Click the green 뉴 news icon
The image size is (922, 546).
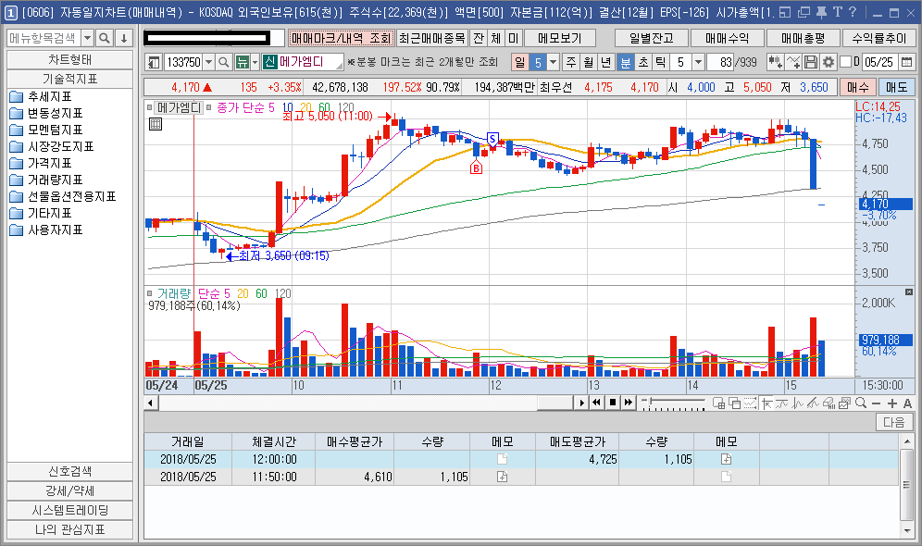coord(242,62)
